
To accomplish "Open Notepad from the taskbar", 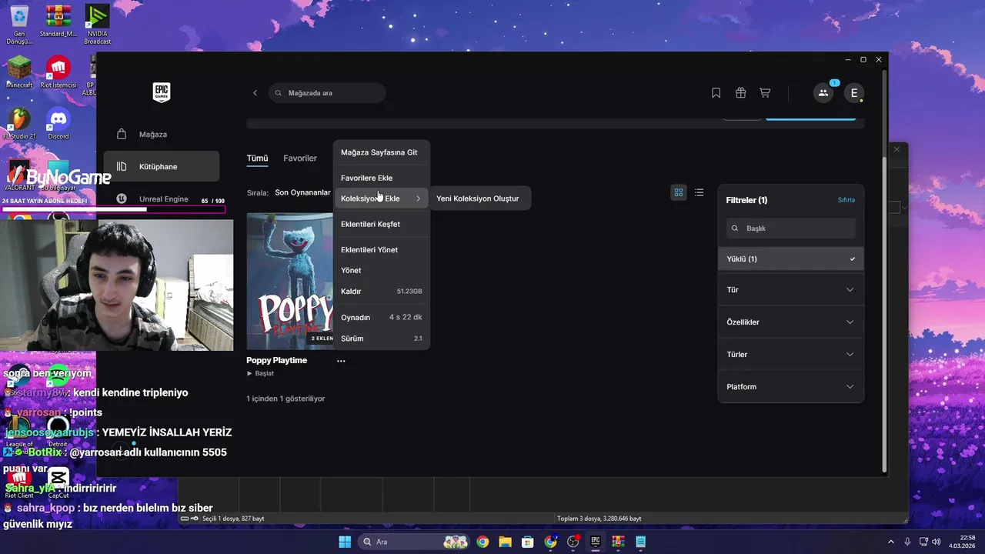I will click(641, 542).
